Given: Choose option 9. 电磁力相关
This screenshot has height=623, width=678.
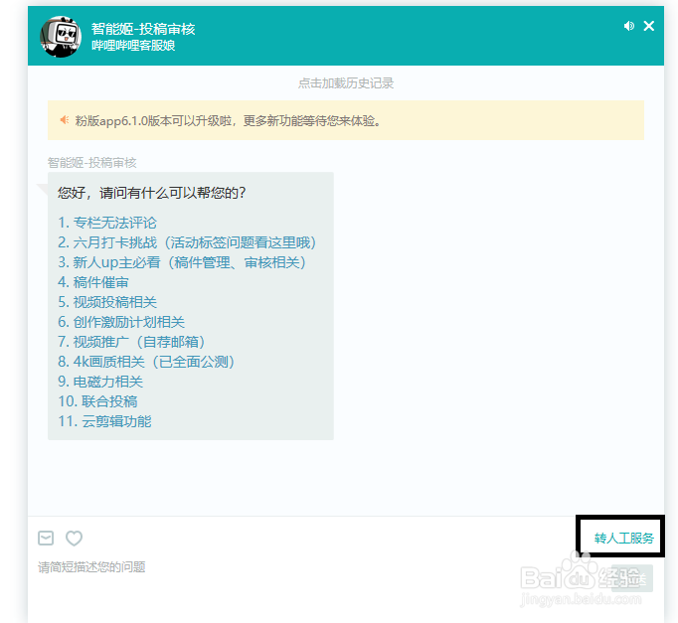Looking at the screenshot, I should [x=100, y=382].
